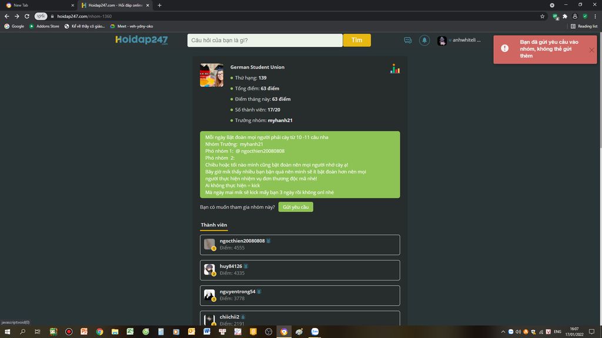
Task: Open Microsoft Word from the taskbar
Action: 207,332
